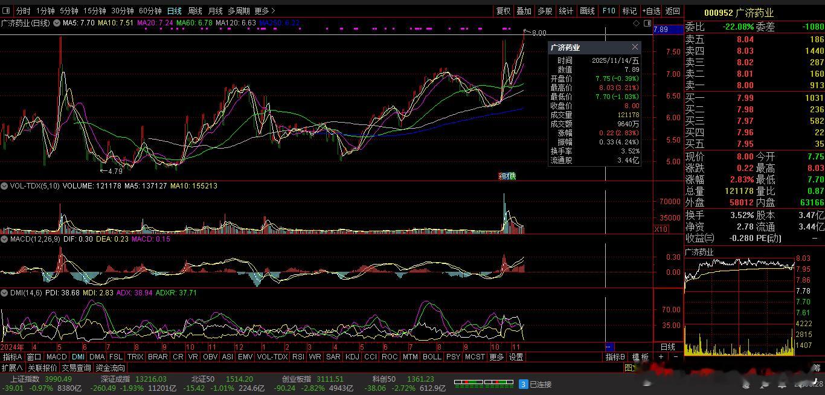Select the 5分钟 period
This screenshot has width=825, height=395.
(69, 11)
